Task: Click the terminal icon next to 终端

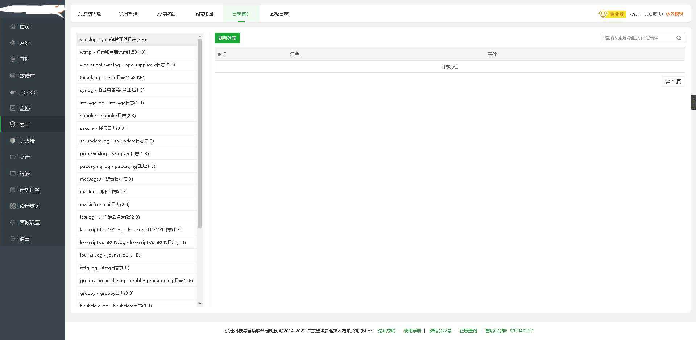Action: click(13, 173)
